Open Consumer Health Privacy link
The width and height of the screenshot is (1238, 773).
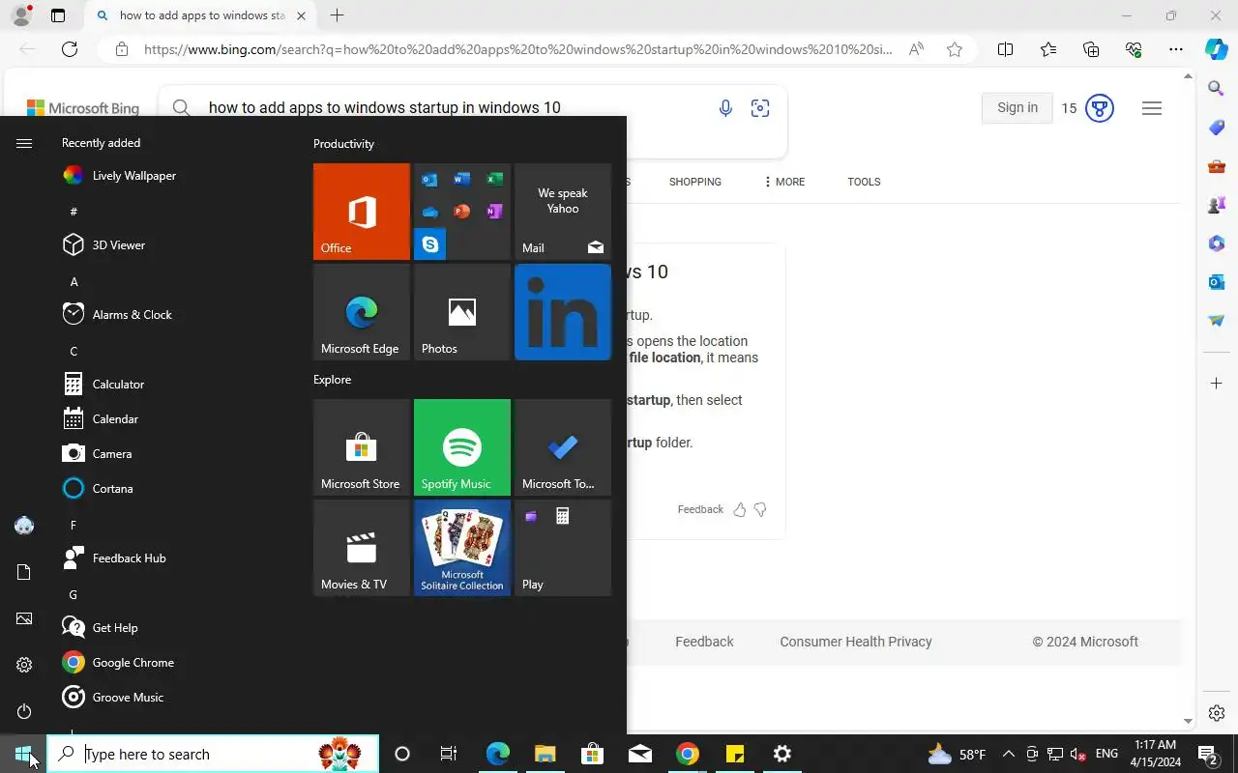pos(856,642)
